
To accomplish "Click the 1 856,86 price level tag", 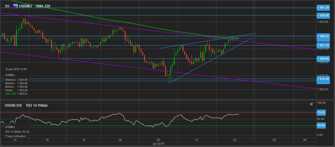I will (323, 58).
